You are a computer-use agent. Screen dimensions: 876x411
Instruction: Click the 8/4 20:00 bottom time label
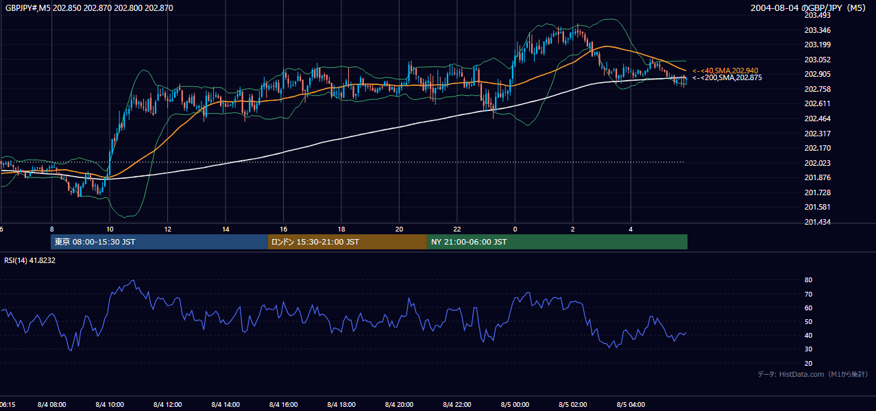click(400, 405)
